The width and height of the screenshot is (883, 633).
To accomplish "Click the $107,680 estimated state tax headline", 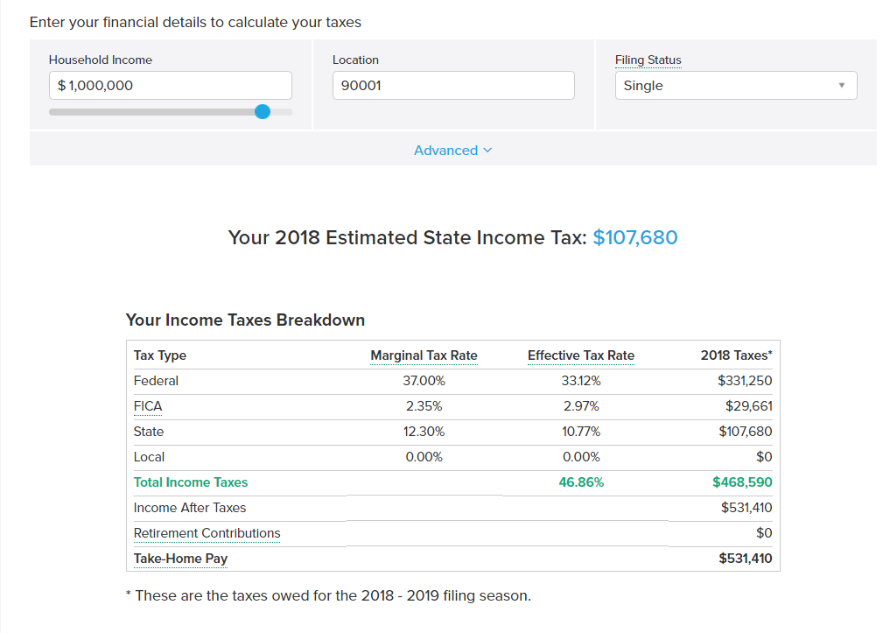I will point(635,237).
